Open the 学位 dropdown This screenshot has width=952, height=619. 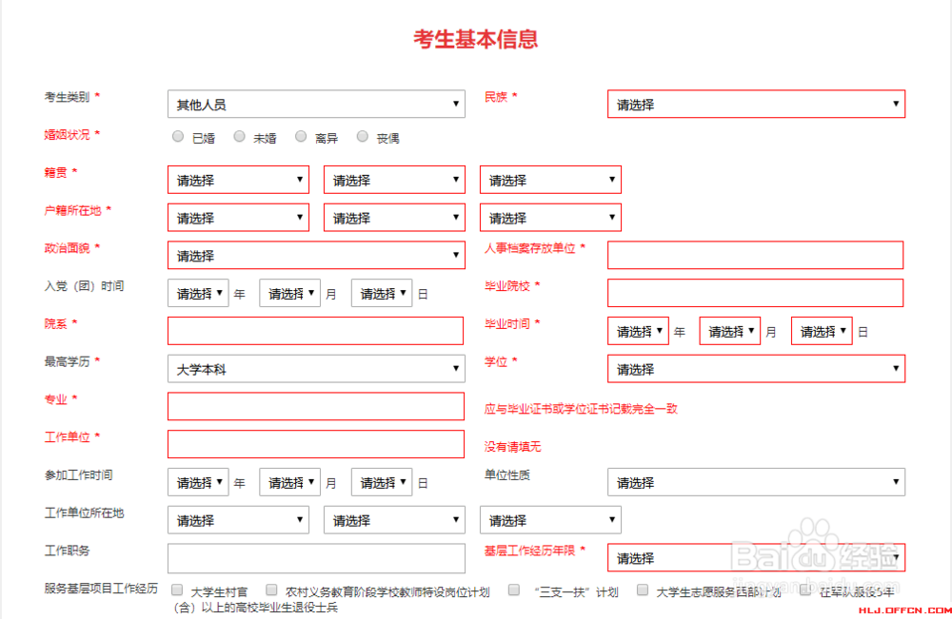coord(756,368)
